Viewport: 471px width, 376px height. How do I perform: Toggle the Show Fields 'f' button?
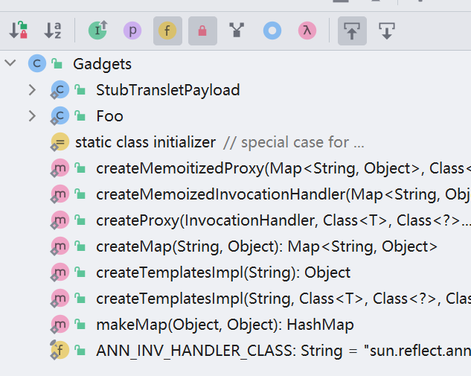(x=167, y=31)
